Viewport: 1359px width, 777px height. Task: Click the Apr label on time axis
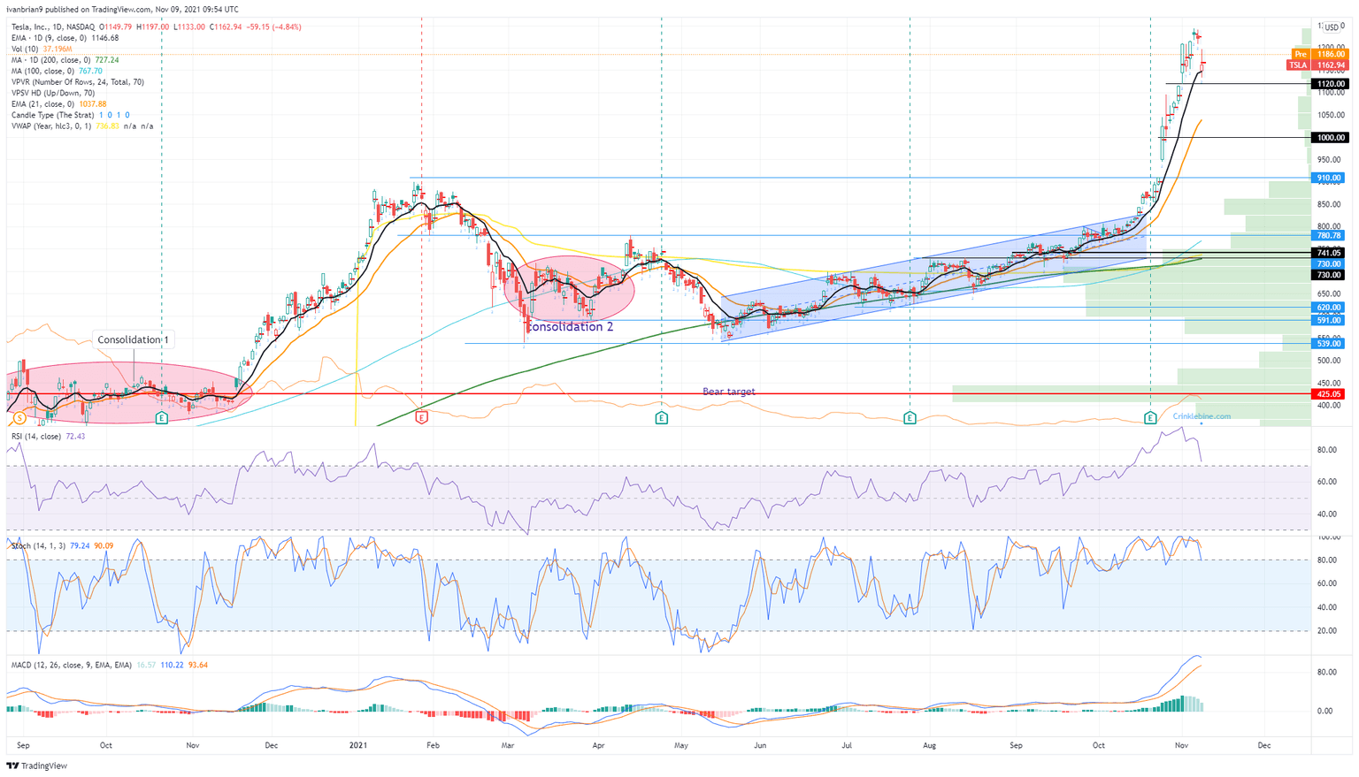tap(598, 745)
